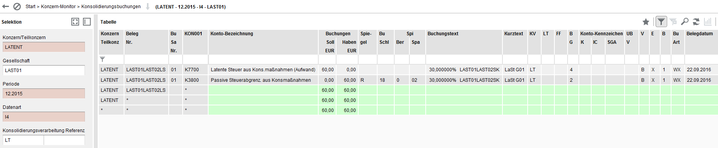The width and height of the screenshot is (718, 148).
Task: Collapse the Selektion side panel
Action: point(87,22)
